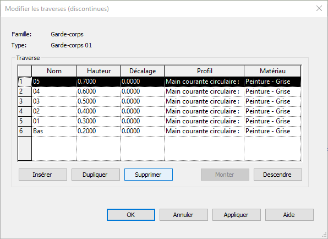Close the Modifier les traverses dialog
This screenshot has width=328, height=239.
coord(319,8)
